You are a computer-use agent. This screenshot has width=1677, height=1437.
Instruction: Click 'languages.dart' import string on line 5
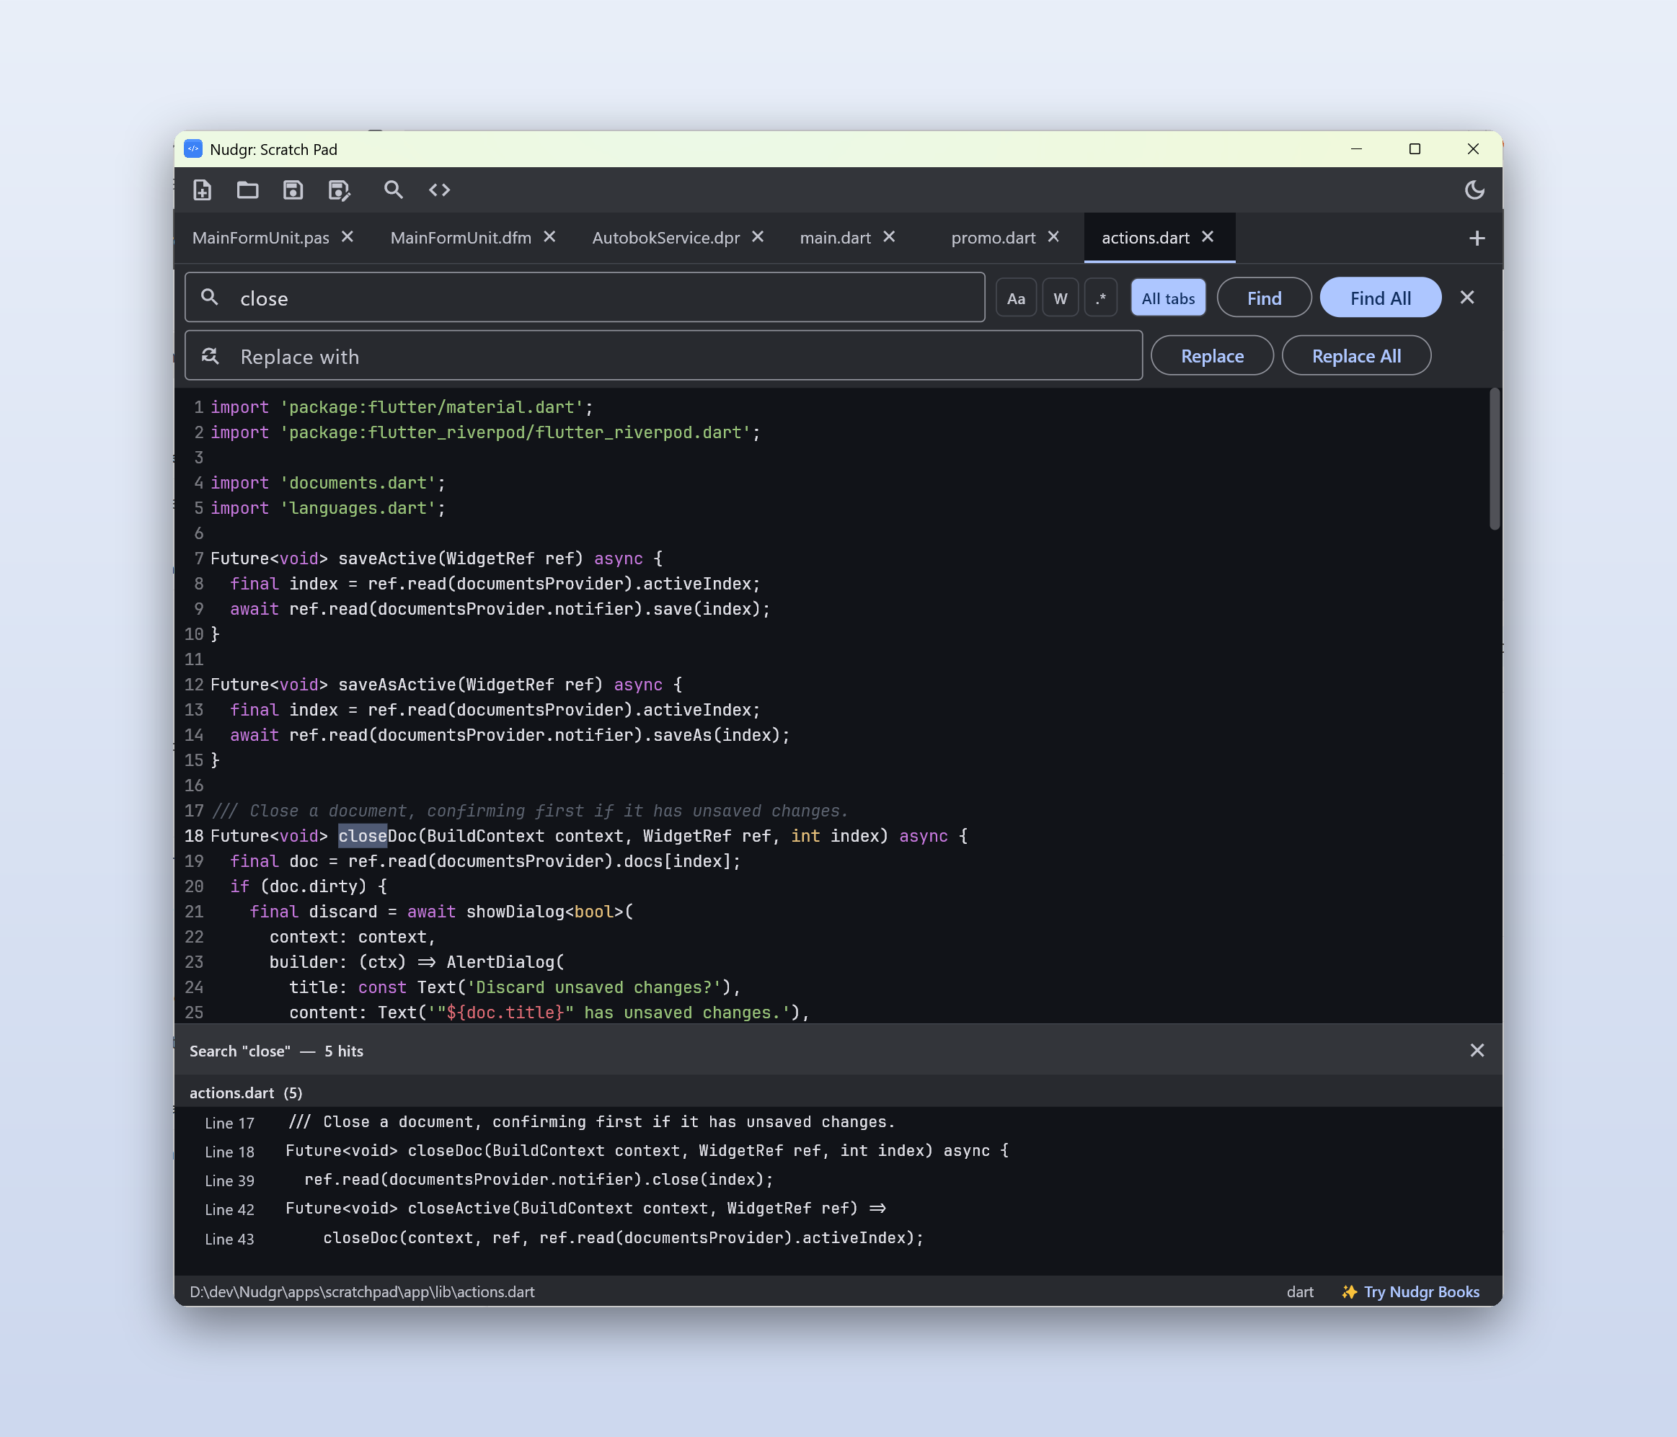coord(358,508)
